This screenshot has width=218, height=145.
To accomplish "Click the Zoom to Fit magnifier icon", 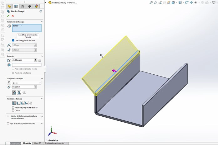I will tap(151, 2).
